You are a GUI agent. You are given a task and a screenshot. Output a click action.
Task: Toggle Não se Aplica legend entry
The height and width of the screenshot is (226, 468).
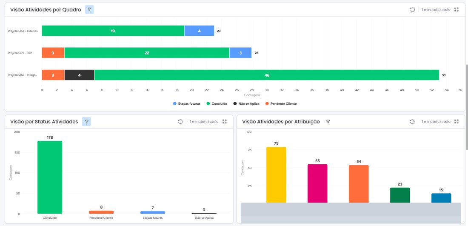pos(246,103)
